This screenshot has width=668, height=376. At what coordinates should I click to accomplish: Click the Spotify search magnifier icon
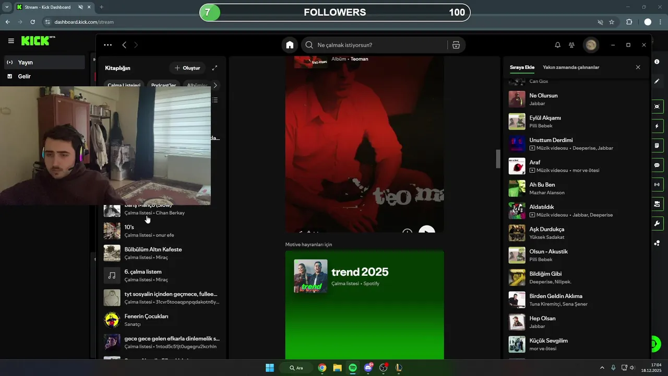tap(309, 45)
